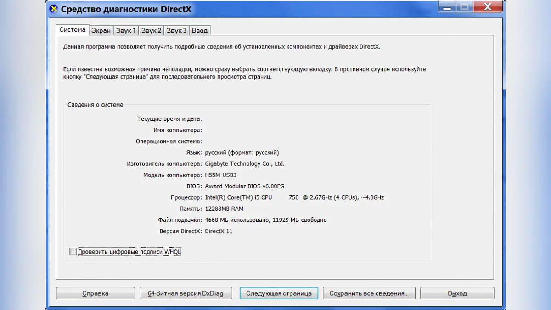551x310 pixels.
Task: Click the 'Модель компьютера:' label
Action: tap(173, 175)
